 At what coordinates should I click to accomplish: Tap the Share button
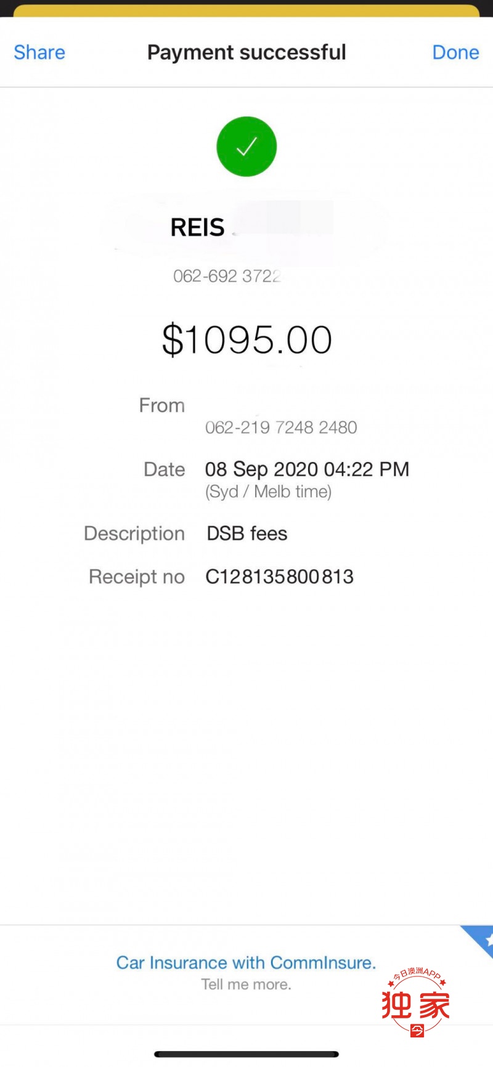point(39,52)
